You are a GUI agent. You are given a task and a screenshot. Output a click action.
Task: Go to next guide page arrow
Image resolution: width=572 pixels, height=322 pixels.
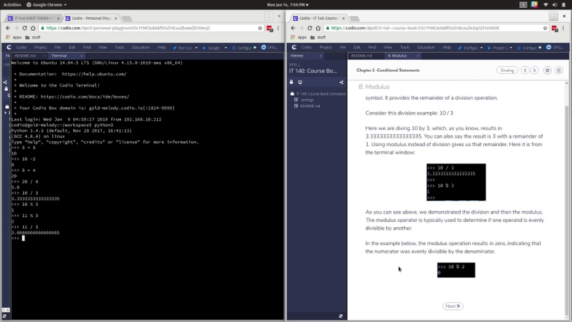(x=534, y=70)
